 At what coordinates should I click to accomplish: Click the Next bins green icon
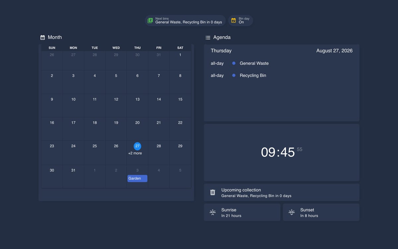tap(150, 21)
